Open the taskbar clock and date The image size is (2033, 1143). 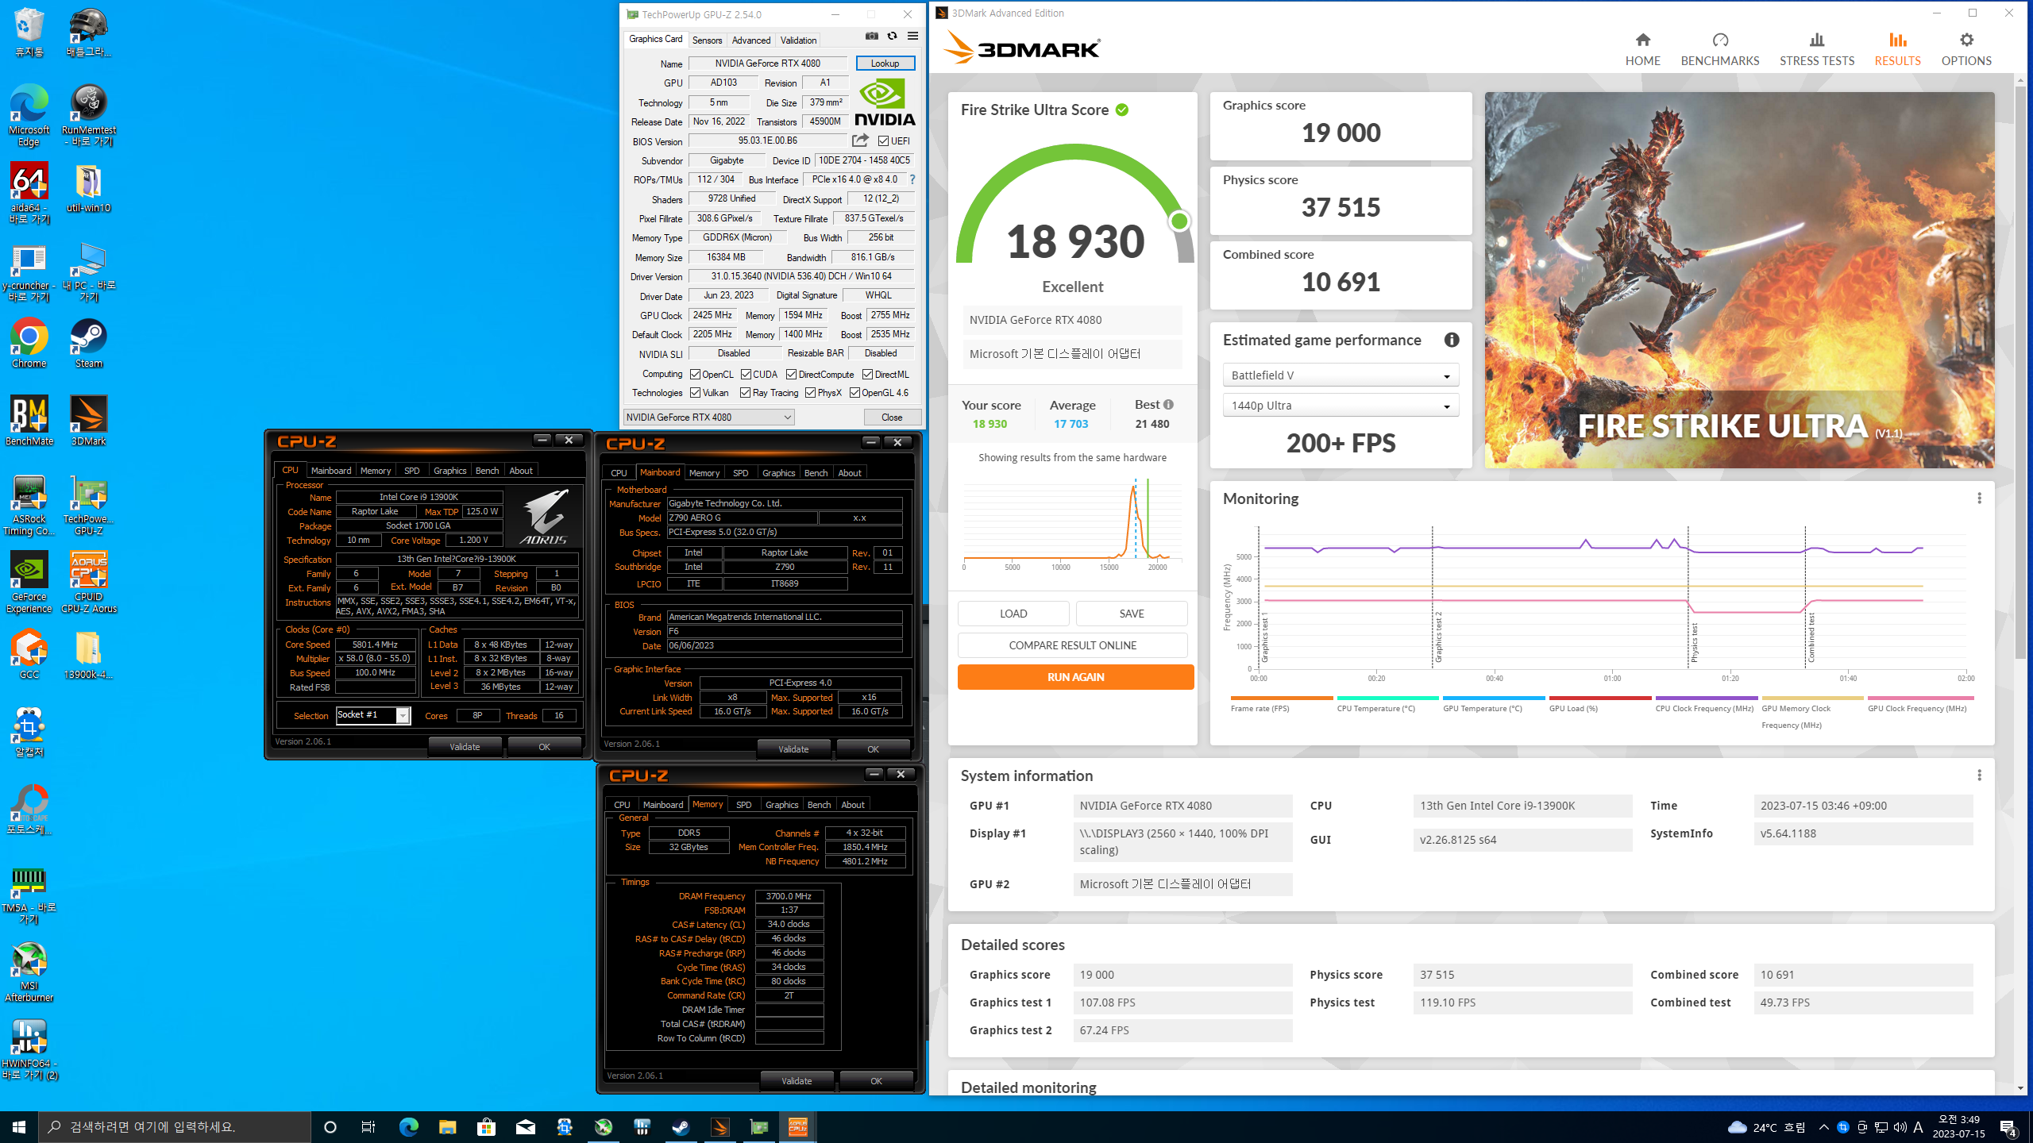(x=1959, y=1127)
